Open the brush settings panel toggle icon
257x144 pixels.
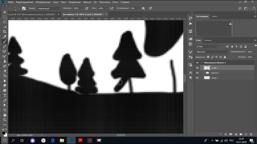[x=24, y=8]
